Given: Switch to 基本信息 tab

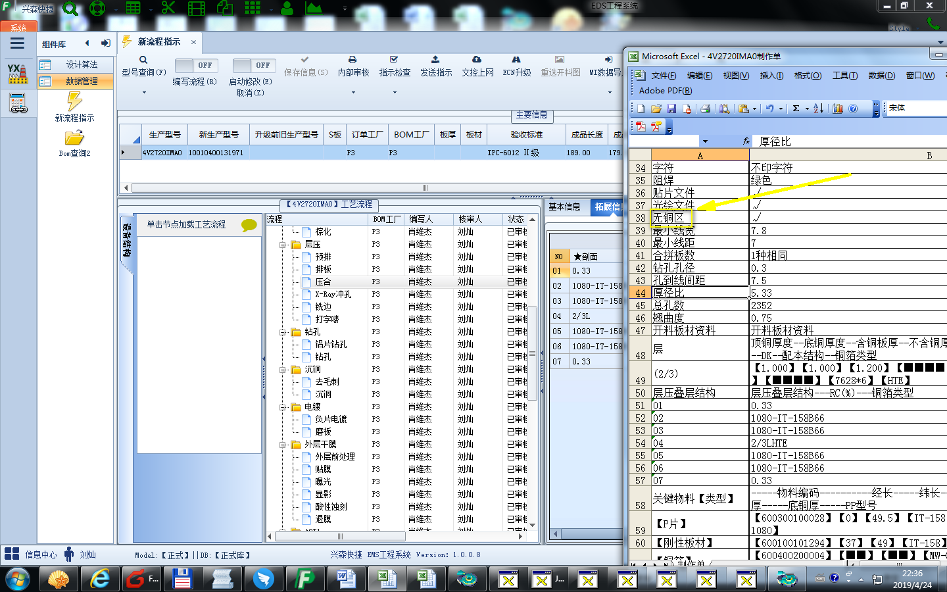Looking at the screenshot, I should point(564,207).
